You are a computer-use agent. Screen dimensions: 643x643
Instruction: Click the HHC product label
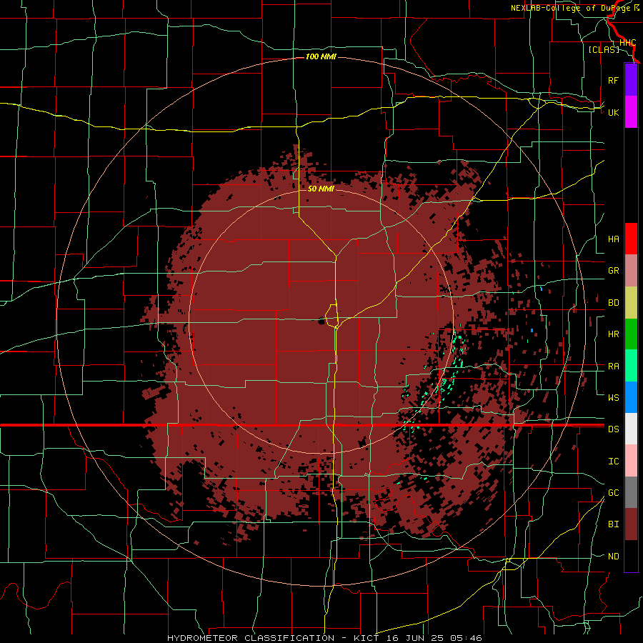627,43
